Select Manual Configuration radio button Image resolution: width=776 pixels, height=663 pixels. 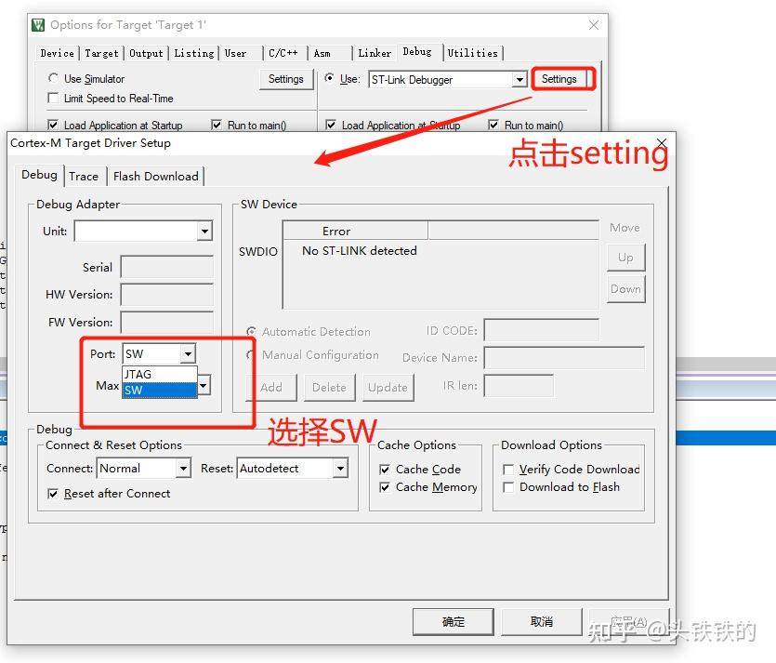coord(252,355)
